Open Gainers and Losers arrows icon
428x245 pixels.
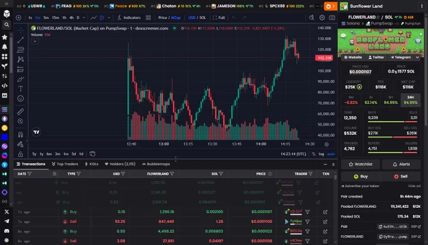[x=4, y=76]
